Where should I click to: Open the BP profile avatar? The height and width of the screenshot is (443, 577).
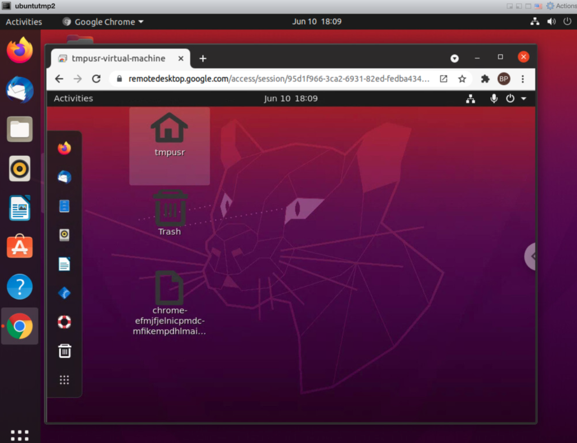[504, 79]
